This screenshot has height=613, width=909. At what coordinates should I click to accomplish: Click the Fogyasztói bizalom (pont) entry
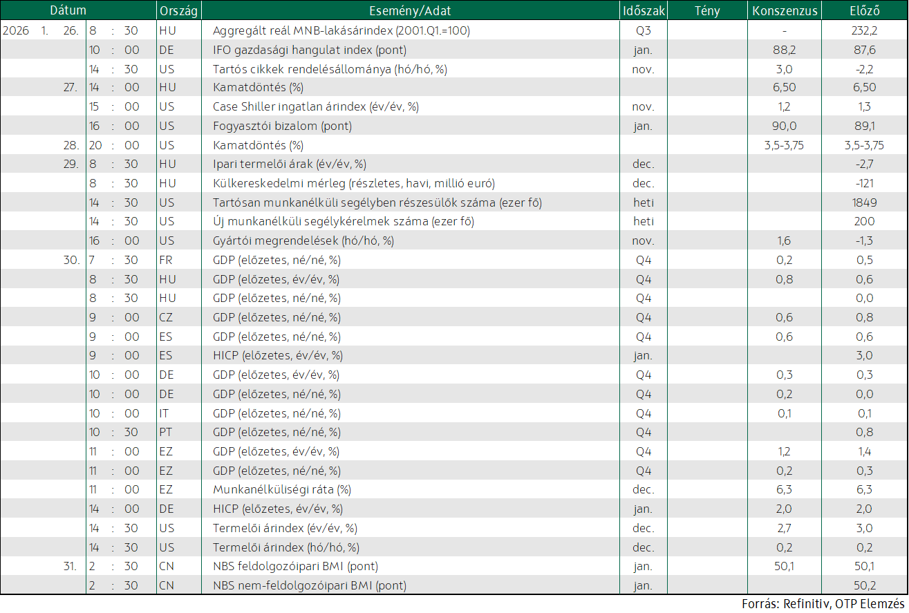282,126
